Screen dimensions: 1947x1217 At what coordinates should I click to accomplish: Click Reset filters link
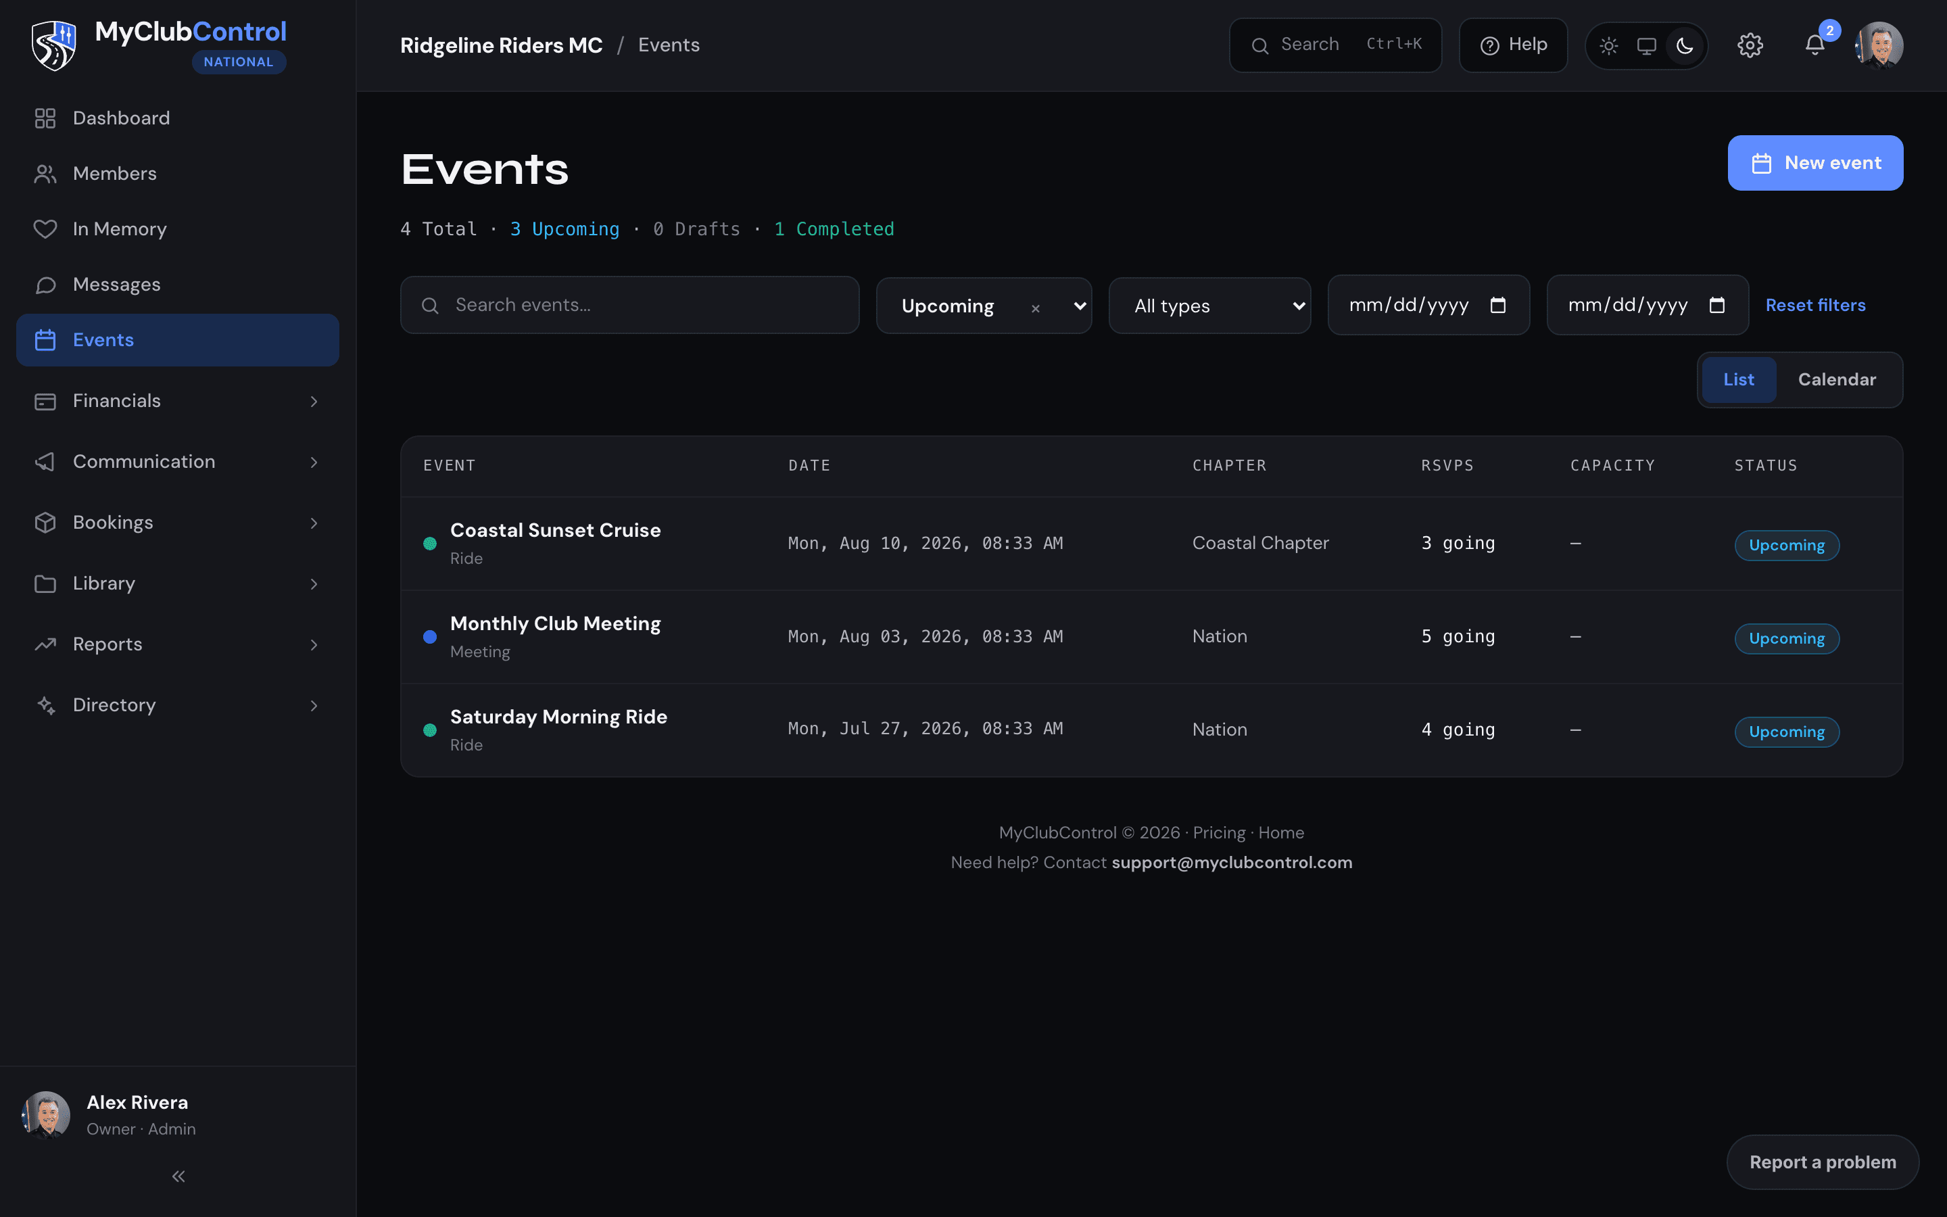tap(1815, 305)
